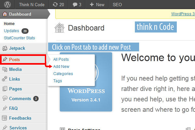195x130 pixels.
Task: Click the Feedbacks form icon
Action: [x=5, y=118]
